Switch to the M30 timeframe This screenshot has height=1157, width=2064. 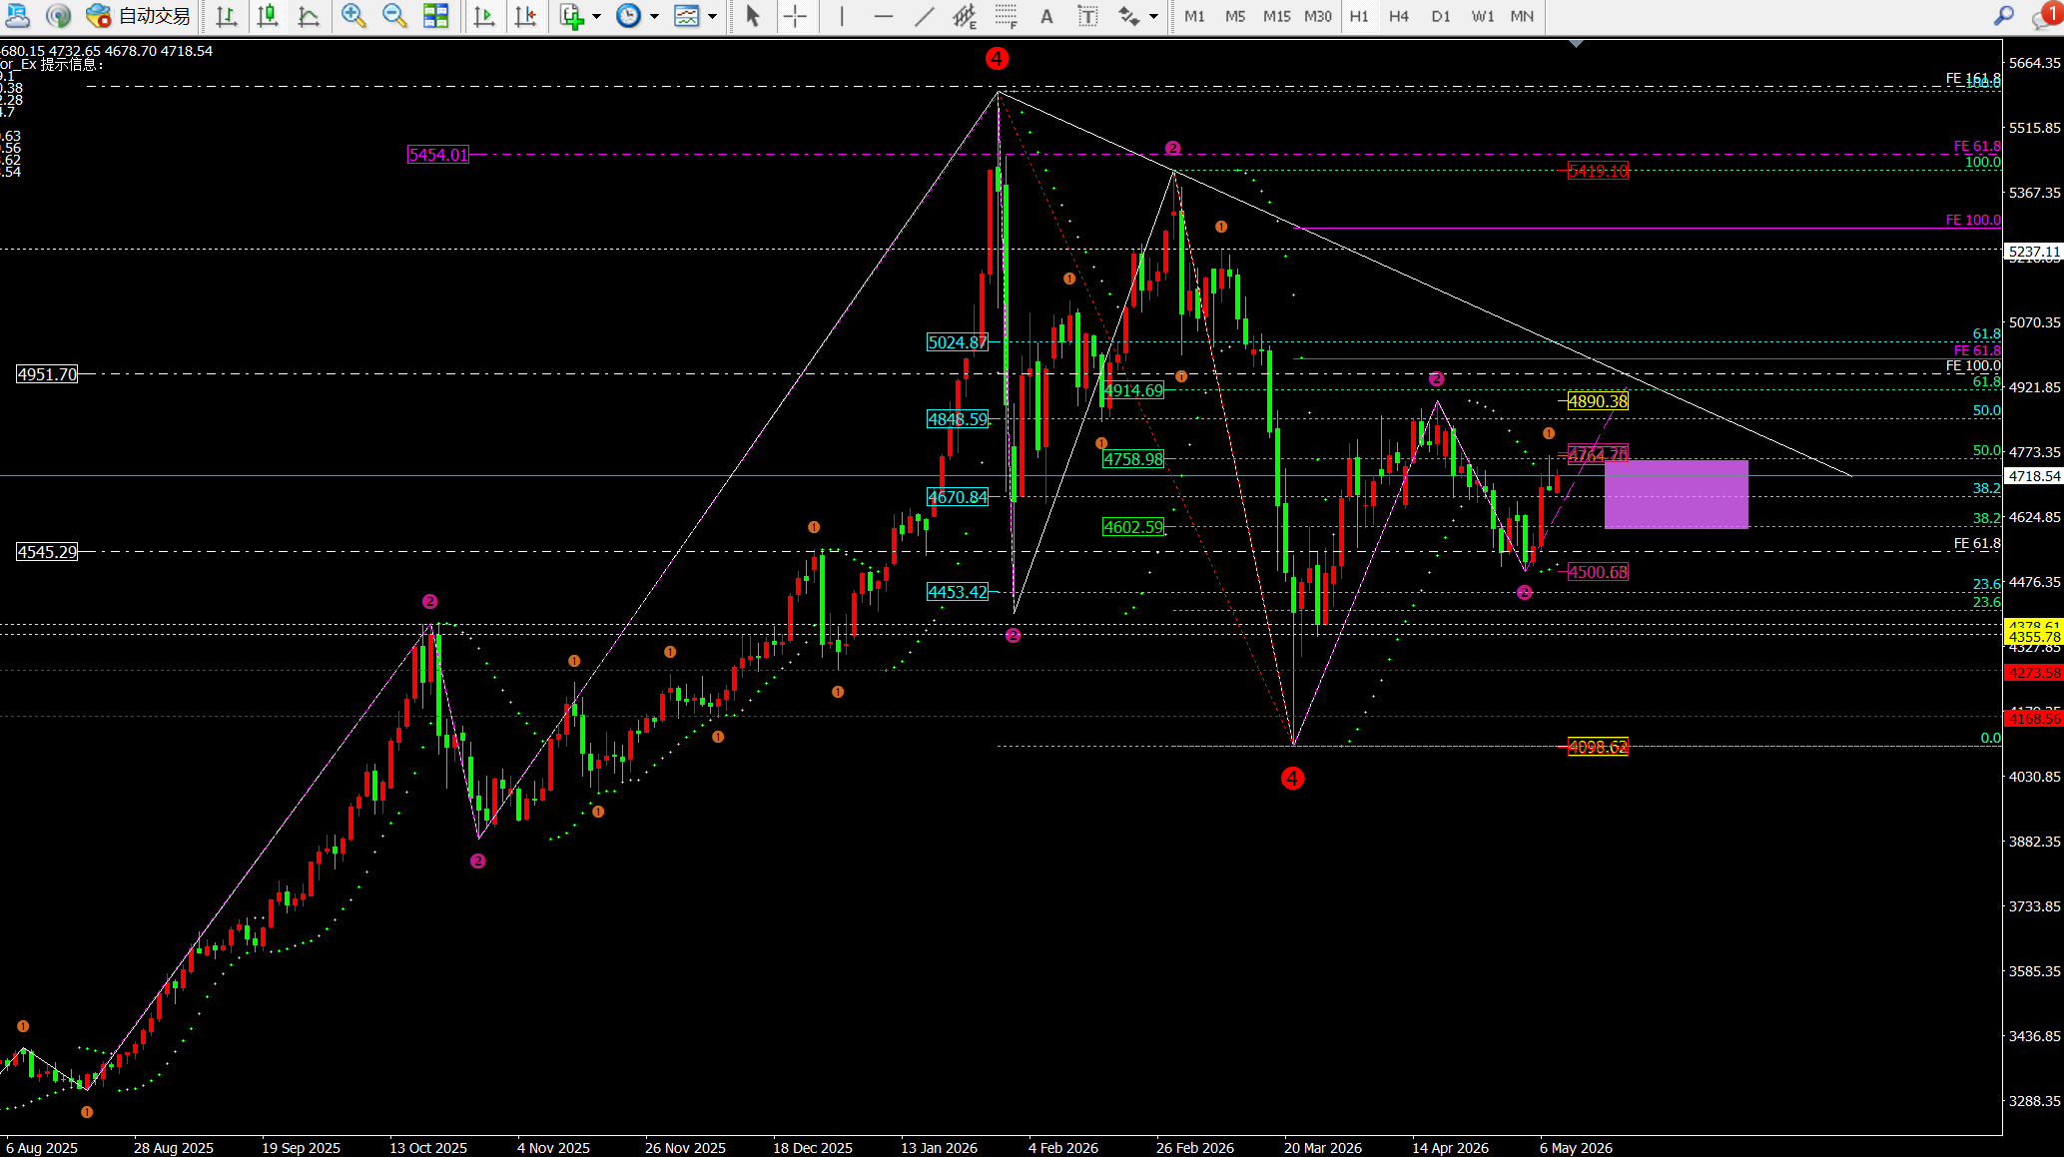[x=1318, y=16]
